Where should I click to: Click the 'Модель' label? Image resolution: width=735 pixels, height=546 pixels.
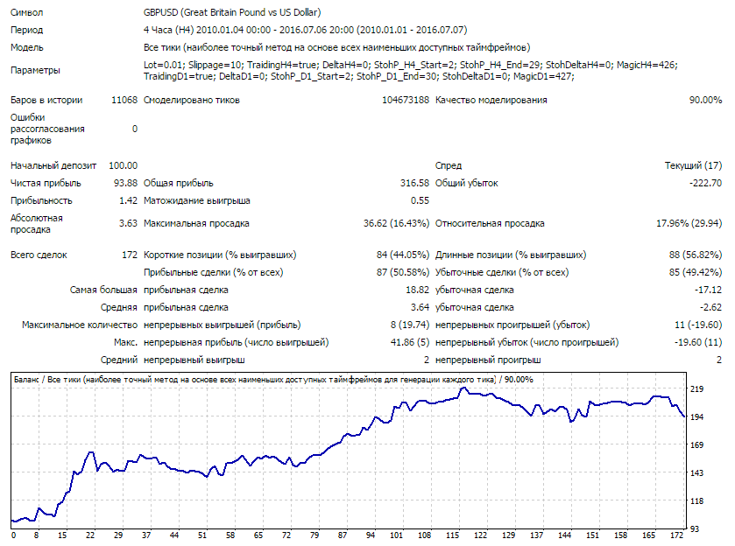26,47
